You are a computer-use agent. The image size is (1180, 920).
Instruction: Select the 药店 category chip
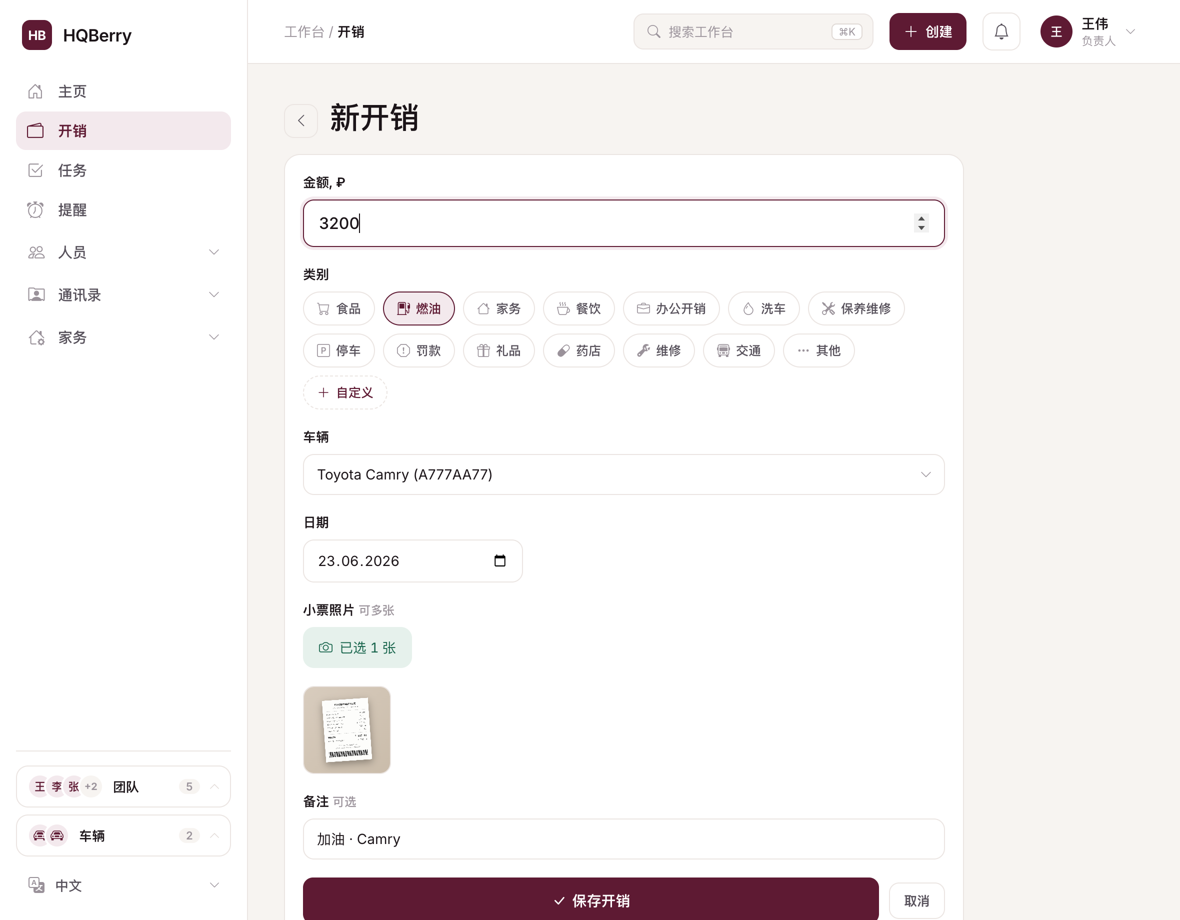click(x=578, y=350)
